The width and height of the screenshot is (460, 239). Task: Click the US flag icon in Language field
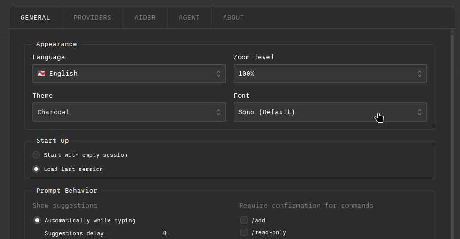point(41,73)
